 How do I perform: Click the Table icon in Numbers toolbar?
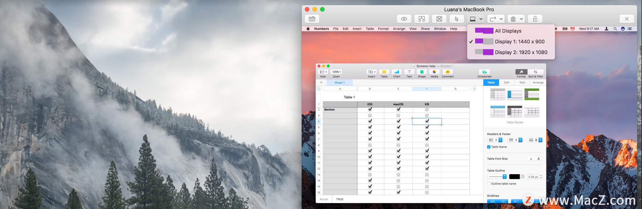click(x=384, y=72)
